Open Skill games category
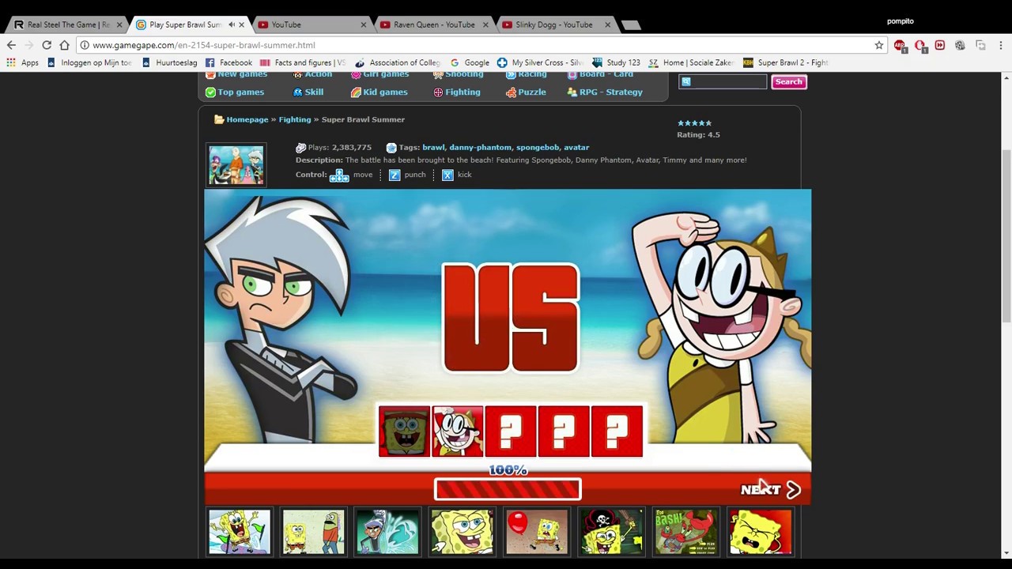This screenshot has height=569, width=1012. point(308,92)
